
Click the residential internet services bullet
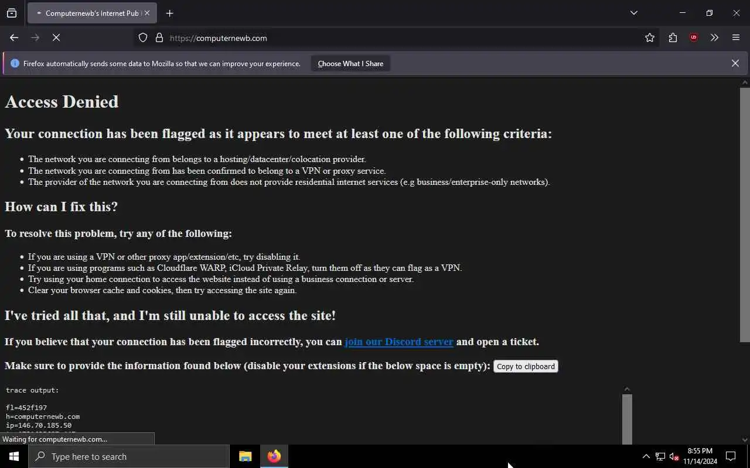(289, 182)
